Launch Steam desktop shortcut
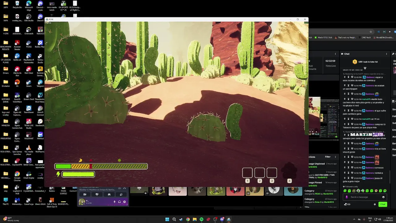The height and width of the screenshot is (223, 396). tap(29, 83)
